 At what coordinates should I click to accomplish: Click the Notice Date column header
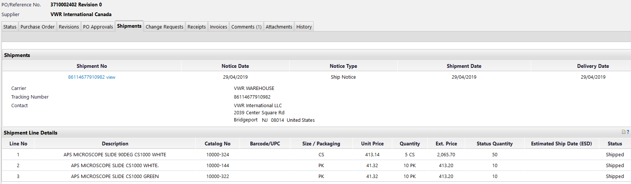pos(235,66)
